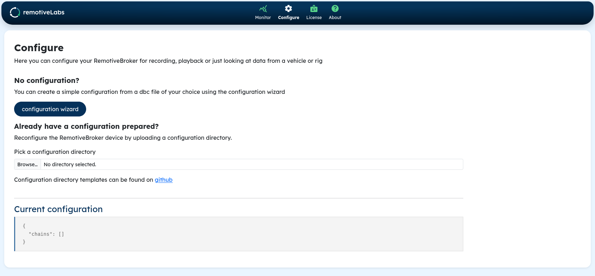Switch to the Monitor tab label

(x=263, y=18)
